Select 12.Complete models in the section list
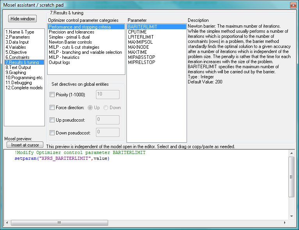Viewport: 299px width, 230px height. coord(24,88)
